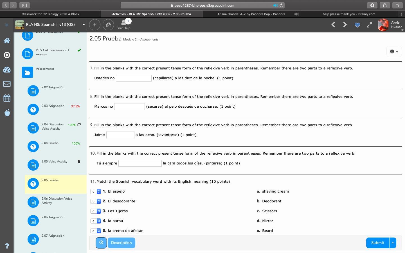Reload the page in the address bar
Image resolution: width=405 pixels, height=253 pixels.
tap(281, 5)
